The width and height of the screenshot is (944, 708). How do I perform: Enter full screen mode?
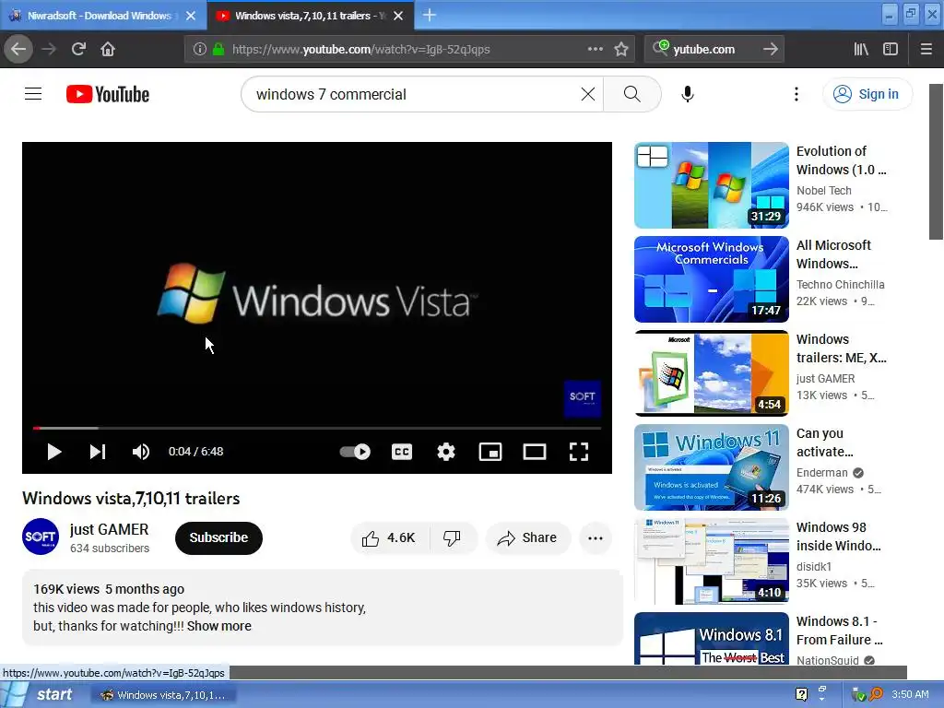[579, 452]
